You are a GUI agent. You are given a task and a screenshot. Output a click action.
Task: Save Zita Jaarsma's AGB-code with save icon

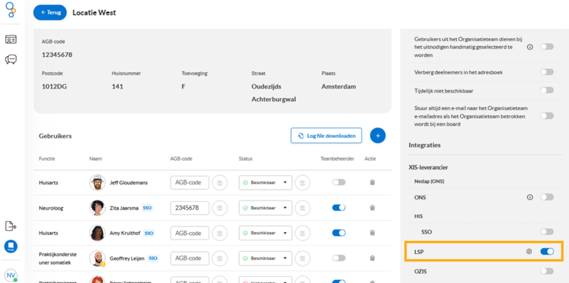click(220, 208)
